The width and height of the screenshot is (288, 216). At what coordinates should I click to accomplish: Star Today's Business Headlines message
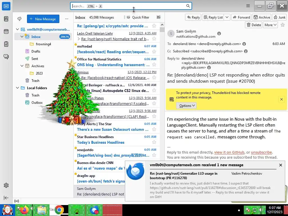[x=154, y=142]
